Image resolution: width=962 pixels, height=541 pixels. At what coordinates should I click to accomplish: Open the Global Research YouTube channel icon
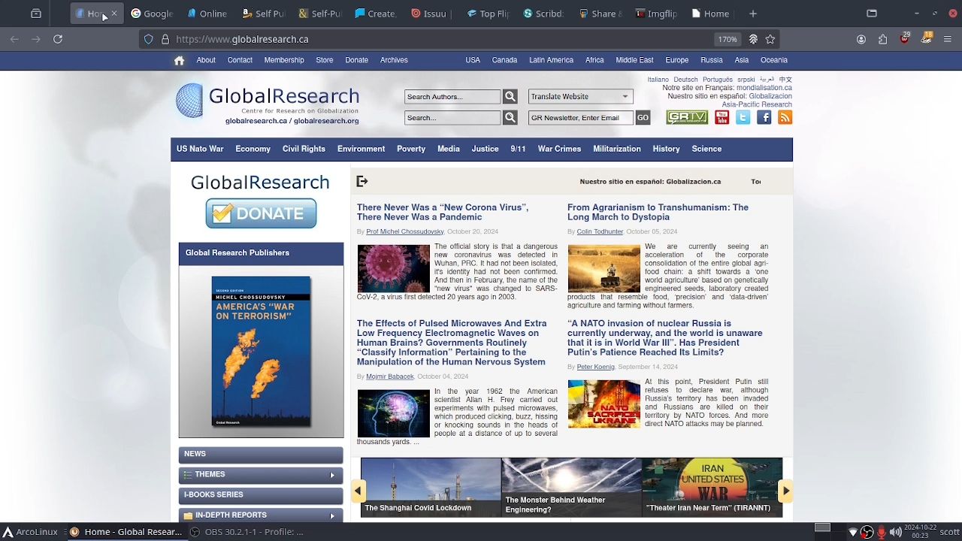click(x=721, y=117)
